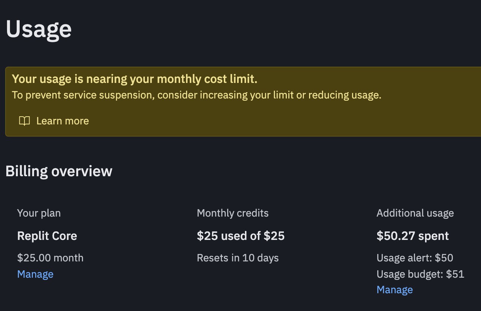Click the Usage alert: $50 line
481x311 pixels.
[415, 258]
